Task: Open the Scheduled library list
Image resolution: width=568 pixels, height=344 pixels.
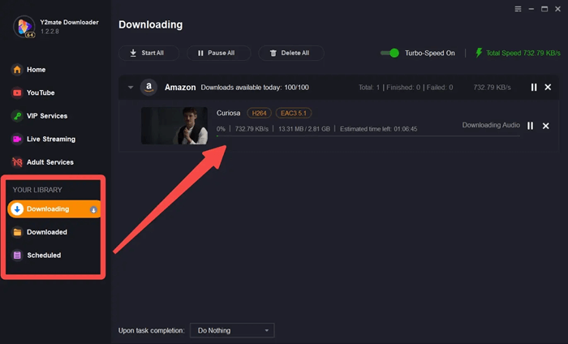Action: pos(37,256)
